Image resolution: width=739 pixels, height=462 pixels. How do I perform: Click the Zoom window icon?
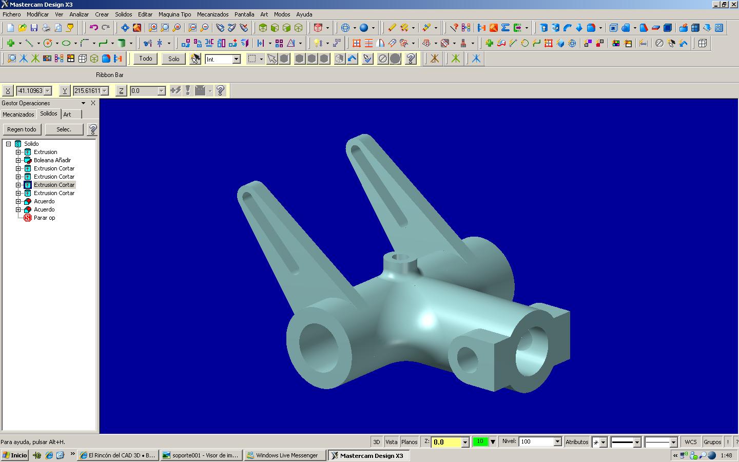153,28
